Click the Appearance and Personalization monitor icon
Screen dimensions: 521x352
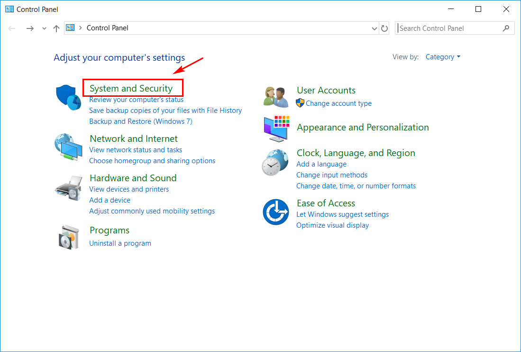click(276, 128)
